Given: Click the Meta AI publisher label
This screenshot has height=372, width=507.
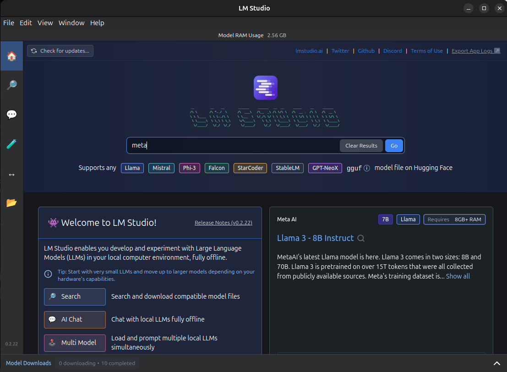Looking at the screenshot, I should [287, 219].
